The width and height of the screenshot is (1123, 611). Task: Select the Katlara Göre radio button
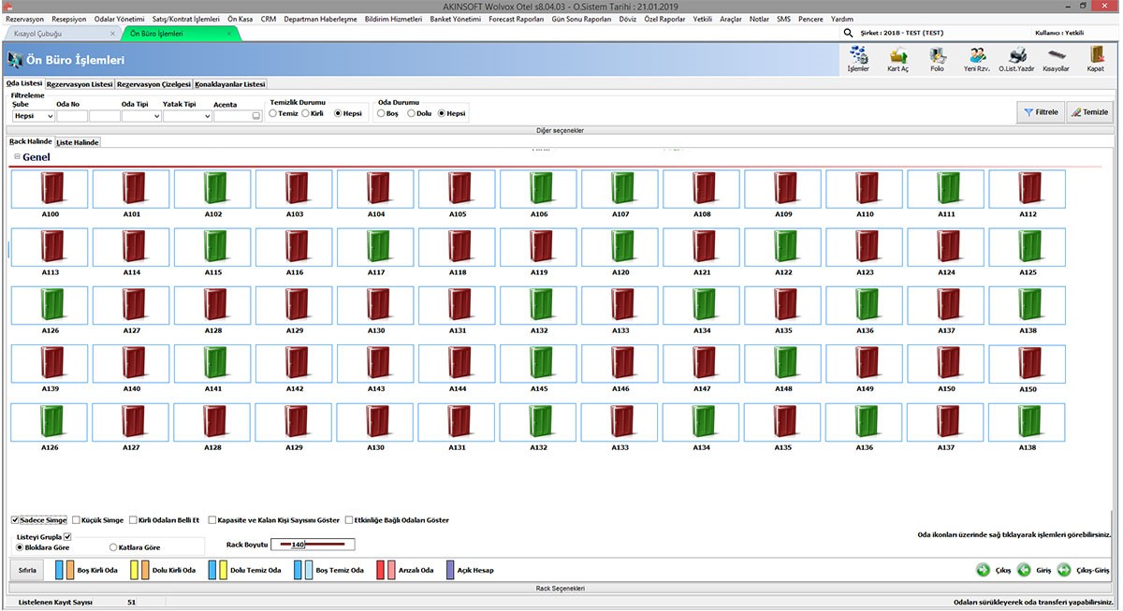114,546
